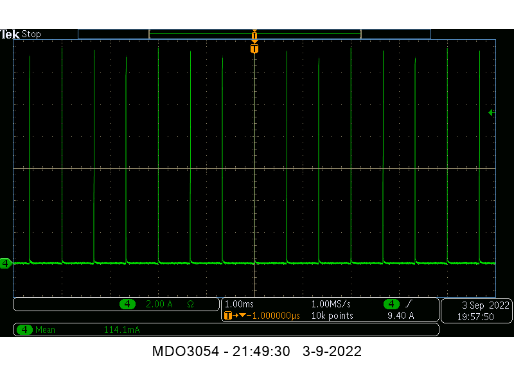Click the Stop acquisition status label
Viewport: 514px width, 385px height.
pos(31,34)
